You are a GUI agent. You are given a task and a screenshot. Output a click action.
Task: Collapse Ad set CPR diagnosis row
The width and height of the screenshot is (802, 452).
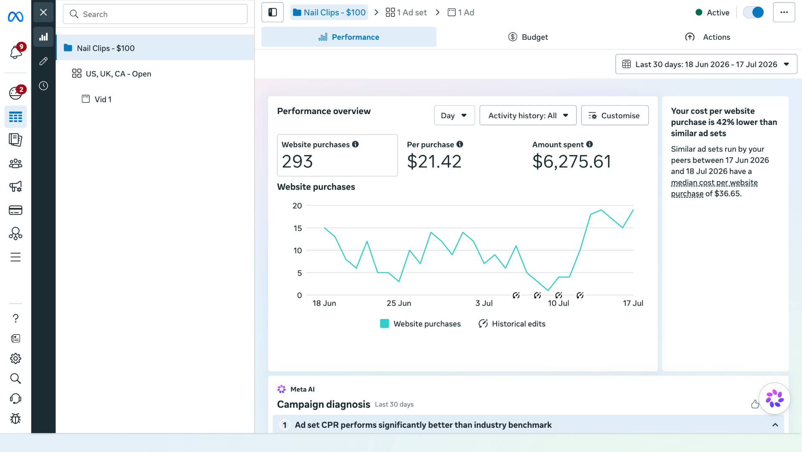775,425
